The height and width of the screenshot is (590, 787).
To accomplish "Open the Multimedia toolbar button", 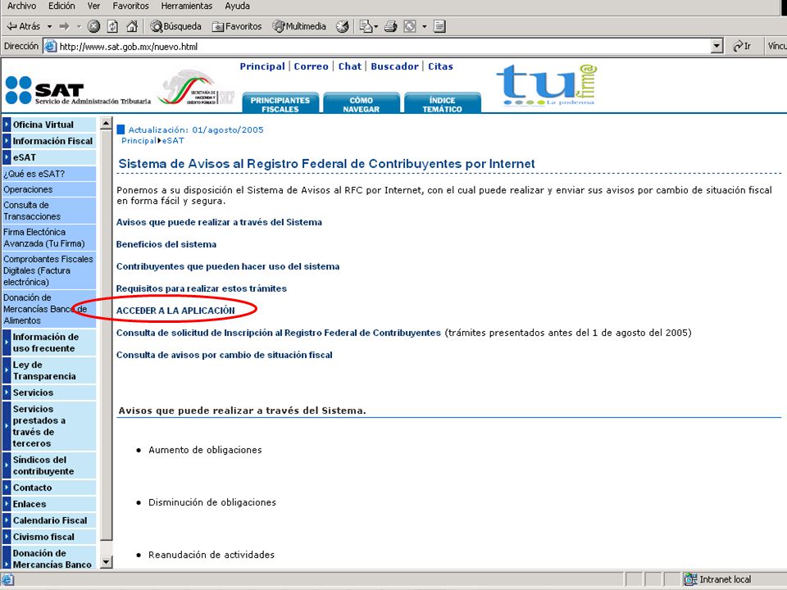I will click(x=299, y=26).
